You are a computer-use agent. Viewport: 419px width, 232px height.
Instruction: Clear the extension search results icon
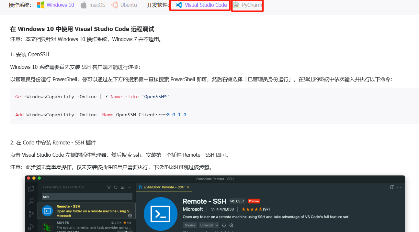coord(122,187)
